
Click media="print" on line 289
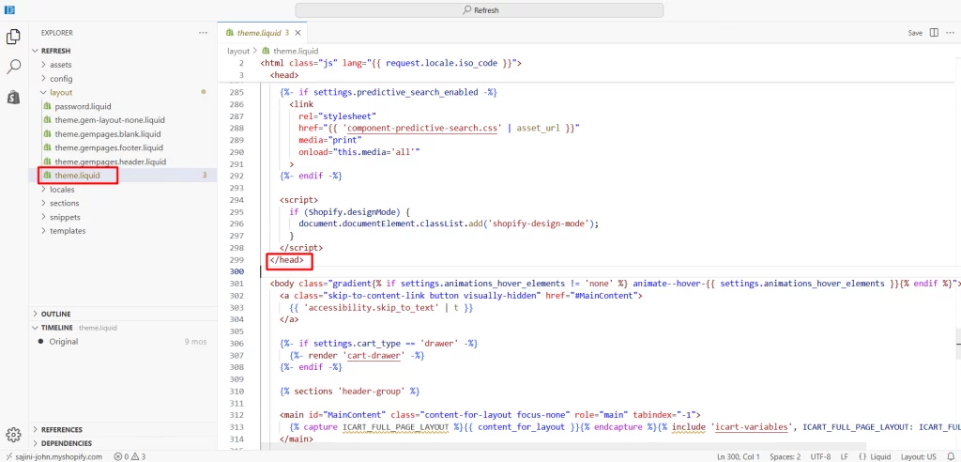[x=331, y=141]
